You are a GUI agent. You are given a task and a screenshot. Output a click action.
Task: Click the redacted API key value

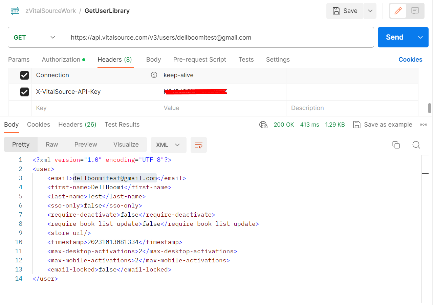(x=195, y=92)
